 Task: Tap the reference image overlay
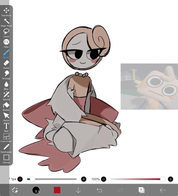click(x=149, y=86)
